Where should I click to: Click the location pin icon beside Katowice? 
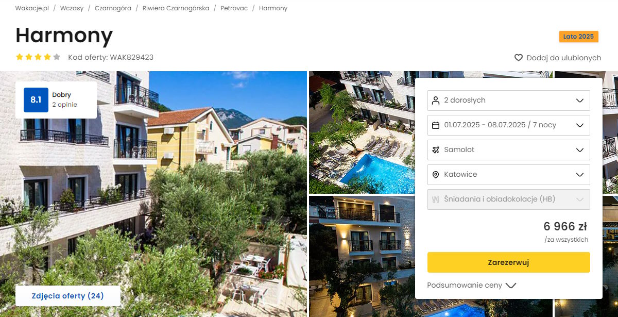pyautogui.click(x=436, y=174)
